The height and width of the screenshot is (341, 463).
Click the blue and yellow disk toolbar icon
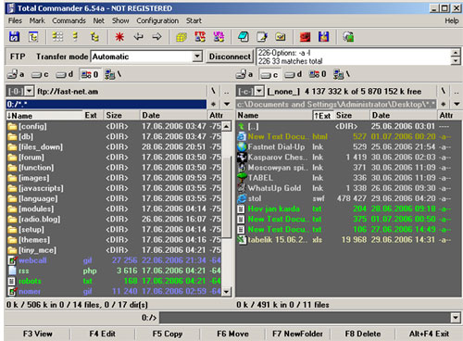click(x=323, y=37)
